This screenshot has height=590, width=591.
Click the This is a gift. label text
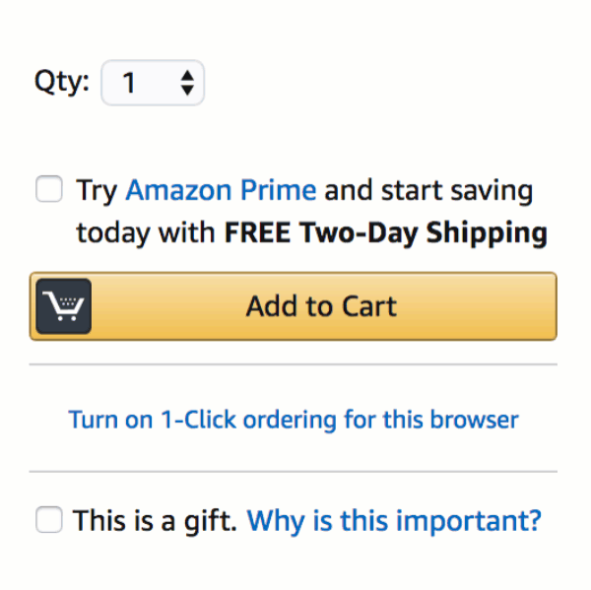point(155,521)
